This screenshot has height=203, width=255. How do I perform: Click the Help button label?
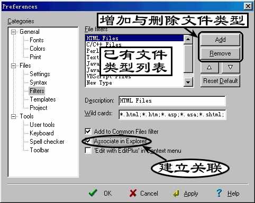point(233,193)
